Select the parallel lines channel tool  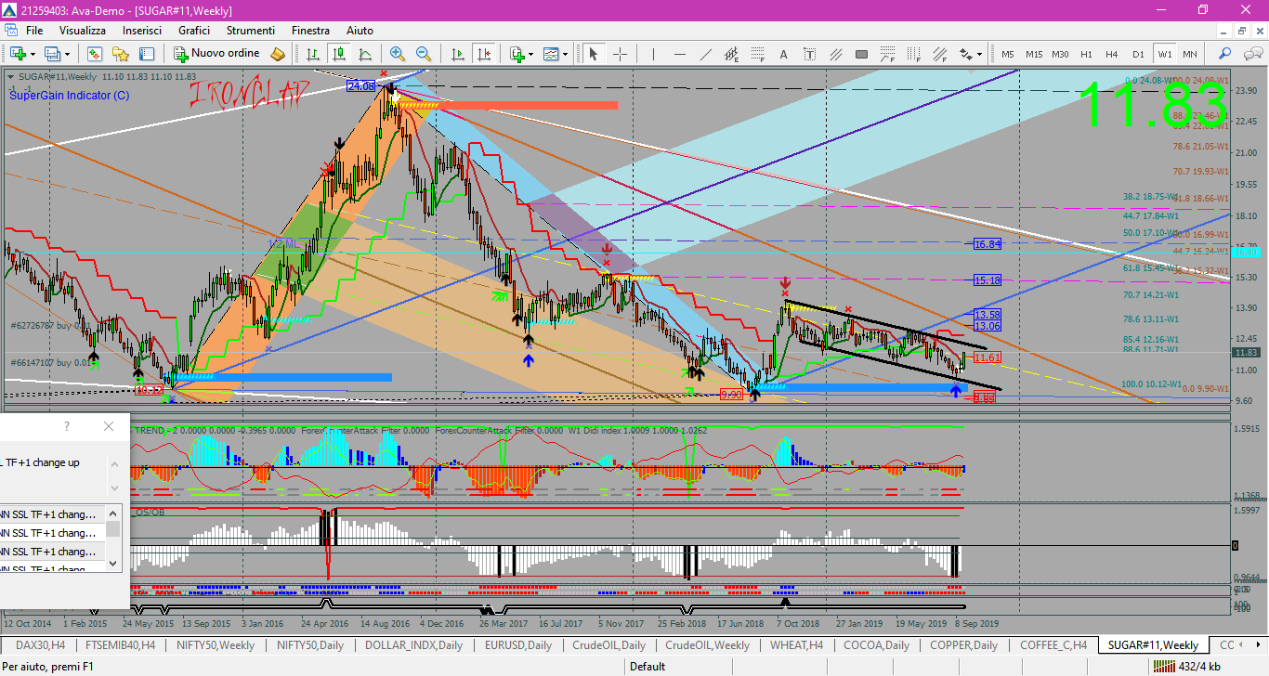837,54
